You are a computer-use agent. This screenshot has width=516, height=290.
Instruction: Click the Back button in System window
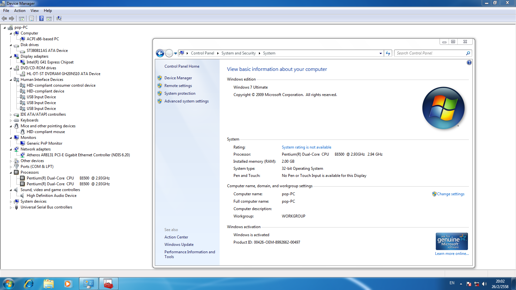(x=160, y=53)
